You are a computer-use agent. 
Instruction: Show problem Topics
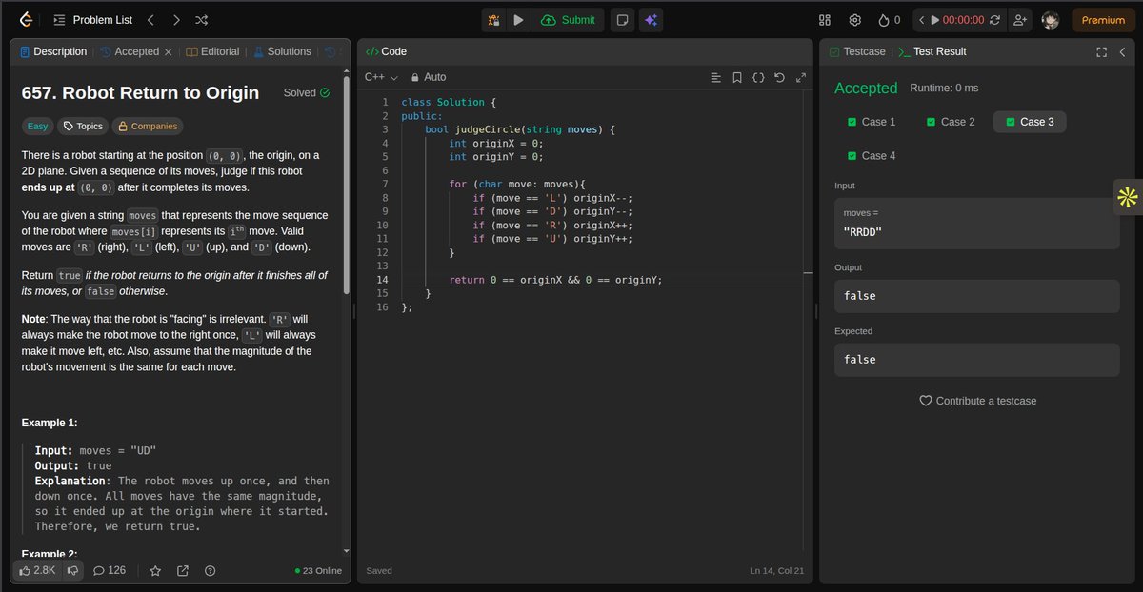(x=82, y=126)
